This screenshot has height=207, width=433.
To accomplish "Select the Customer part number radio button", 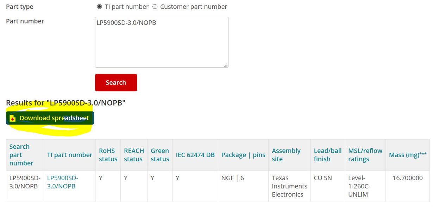I will pos(155,7).
